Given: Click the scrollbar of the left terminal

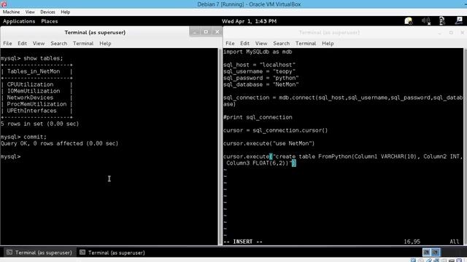Looking at the screenshot, I should [220, 147].
